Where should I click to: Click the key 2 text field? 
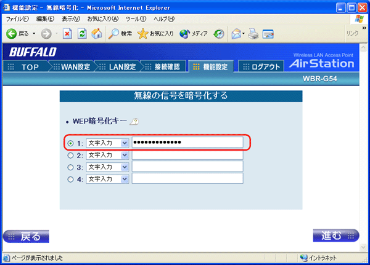pyautogui.click(x=187, y=154)
